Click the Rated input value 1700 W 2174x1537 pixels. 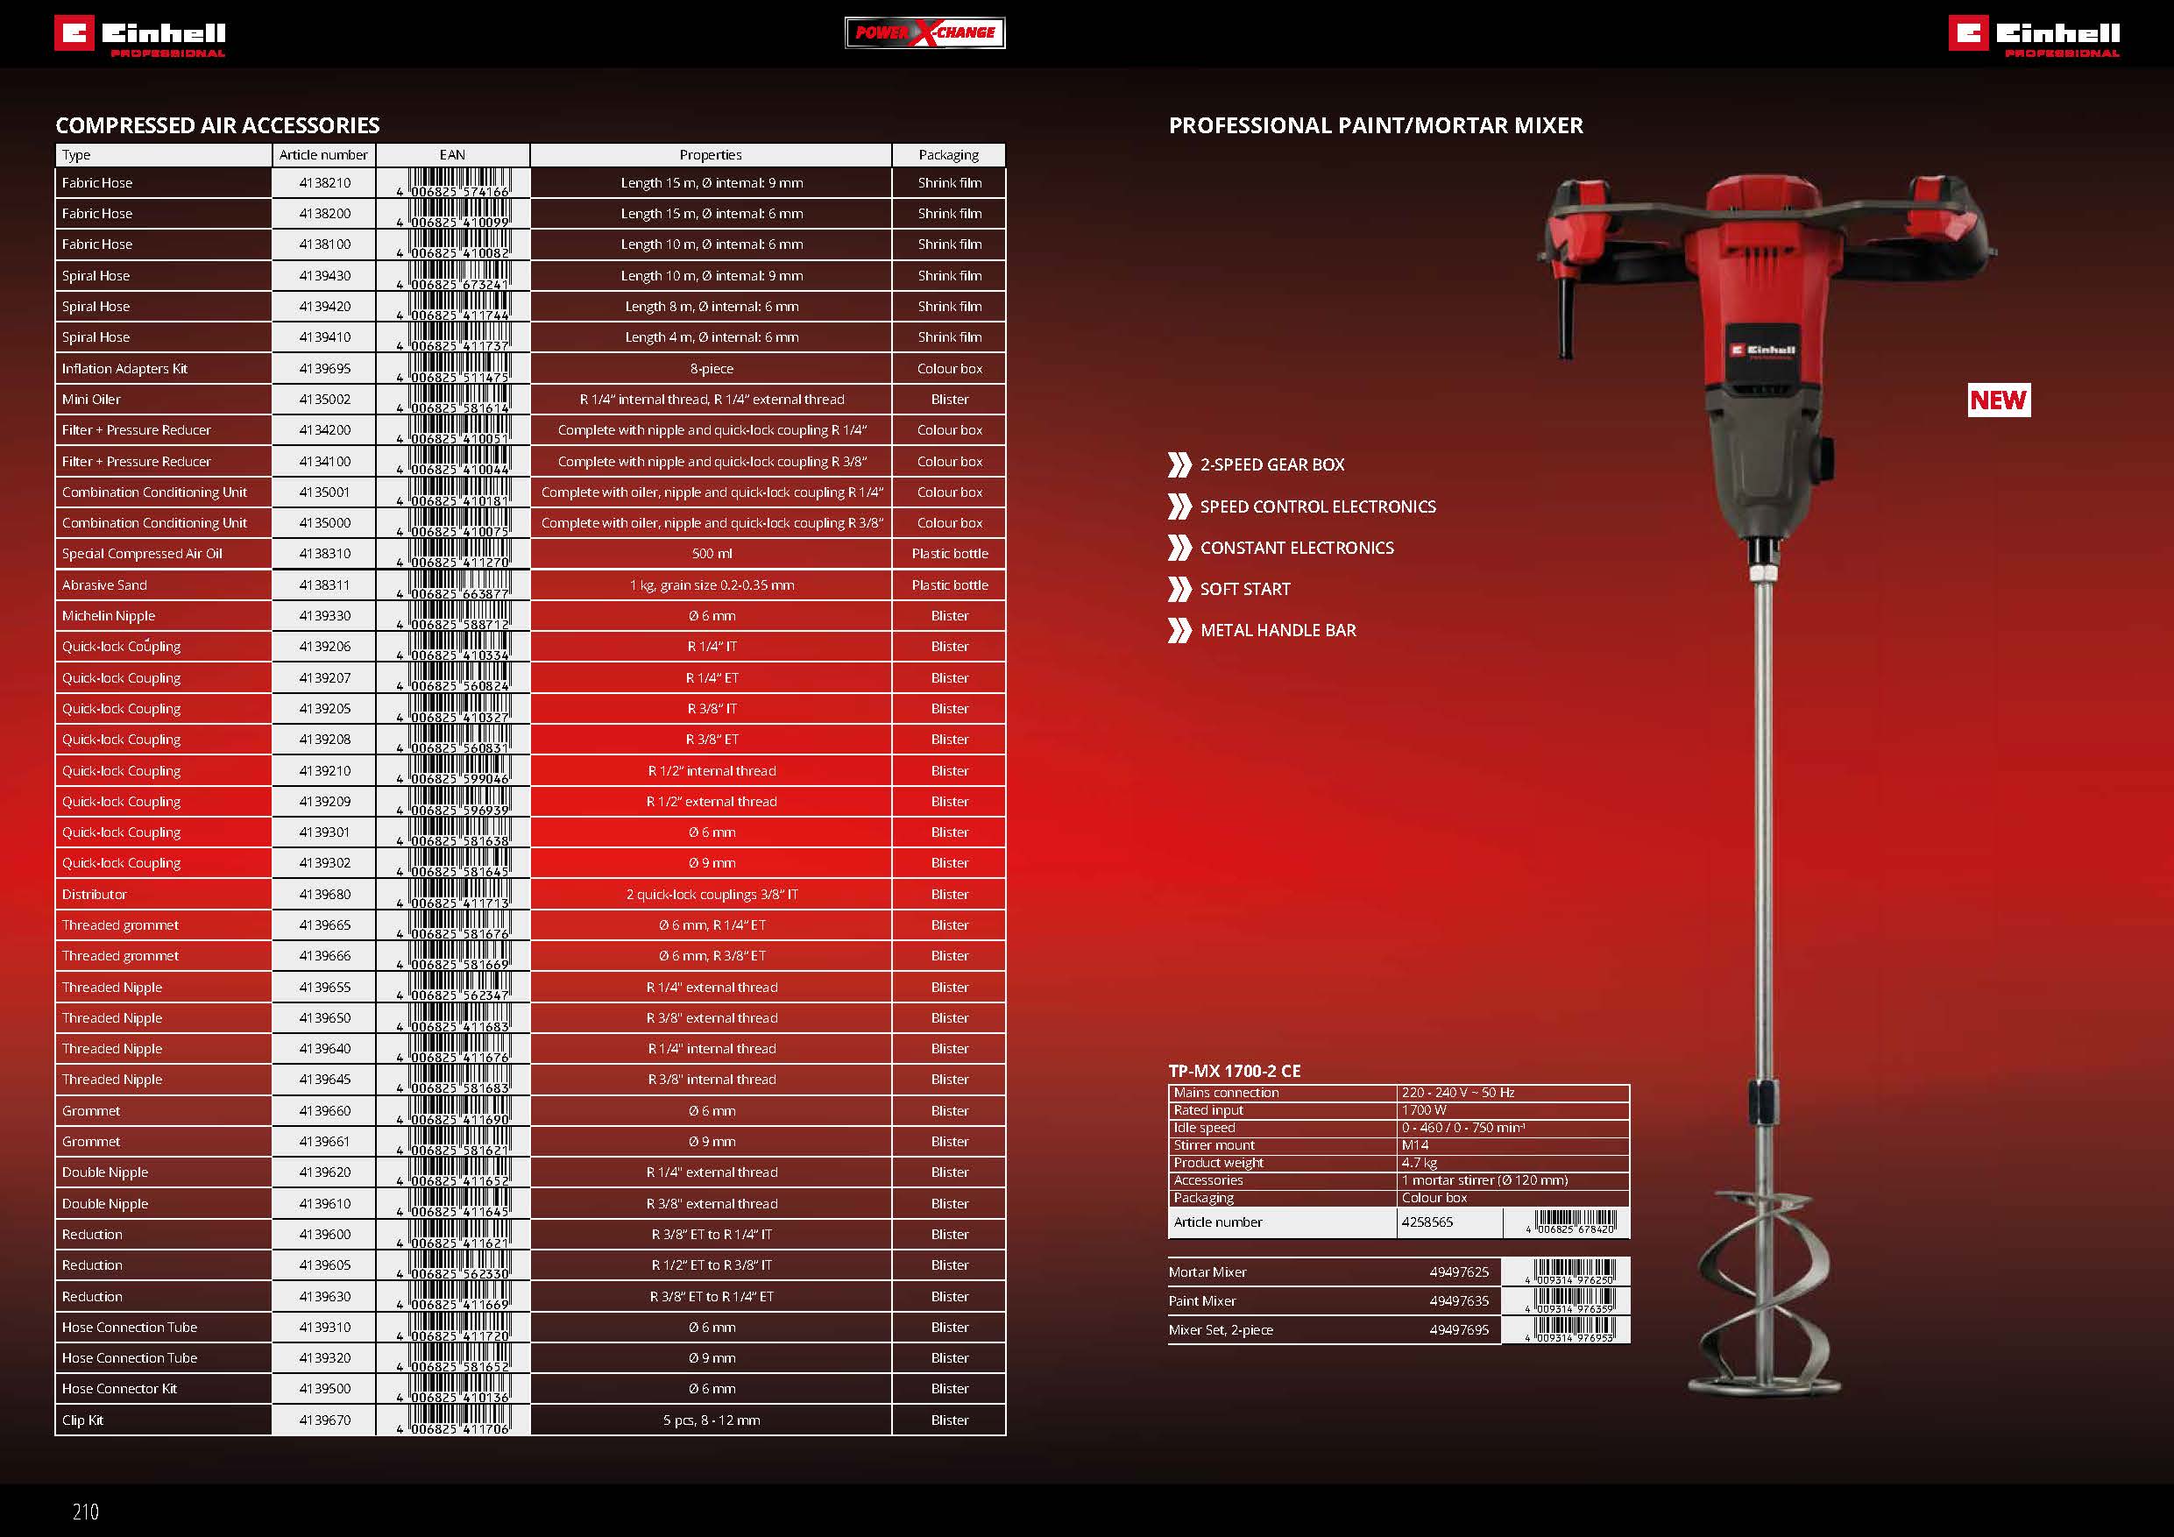[1424, 1110]
